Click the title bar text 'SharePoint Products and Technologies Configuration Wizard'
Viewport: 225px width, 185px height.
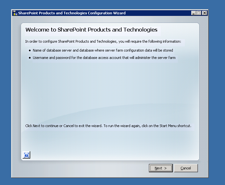(x=72, y=13)
